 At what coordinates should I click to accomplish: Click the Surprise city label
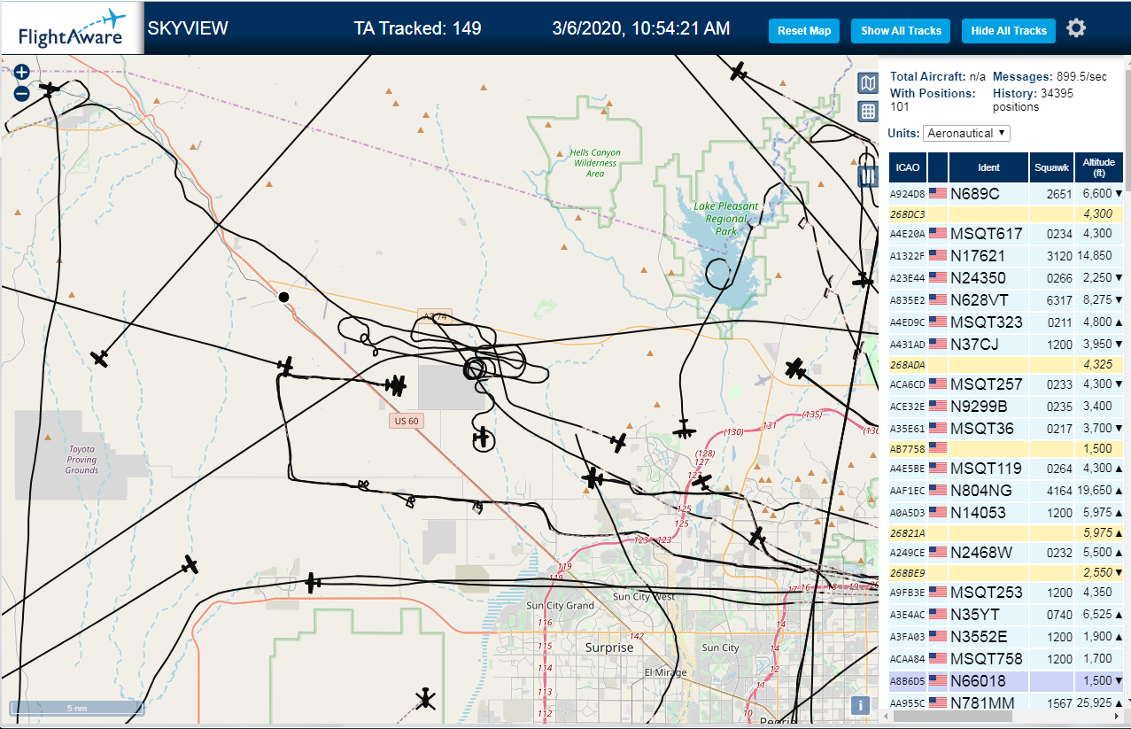pyautogui.click(x=609, y=648)
